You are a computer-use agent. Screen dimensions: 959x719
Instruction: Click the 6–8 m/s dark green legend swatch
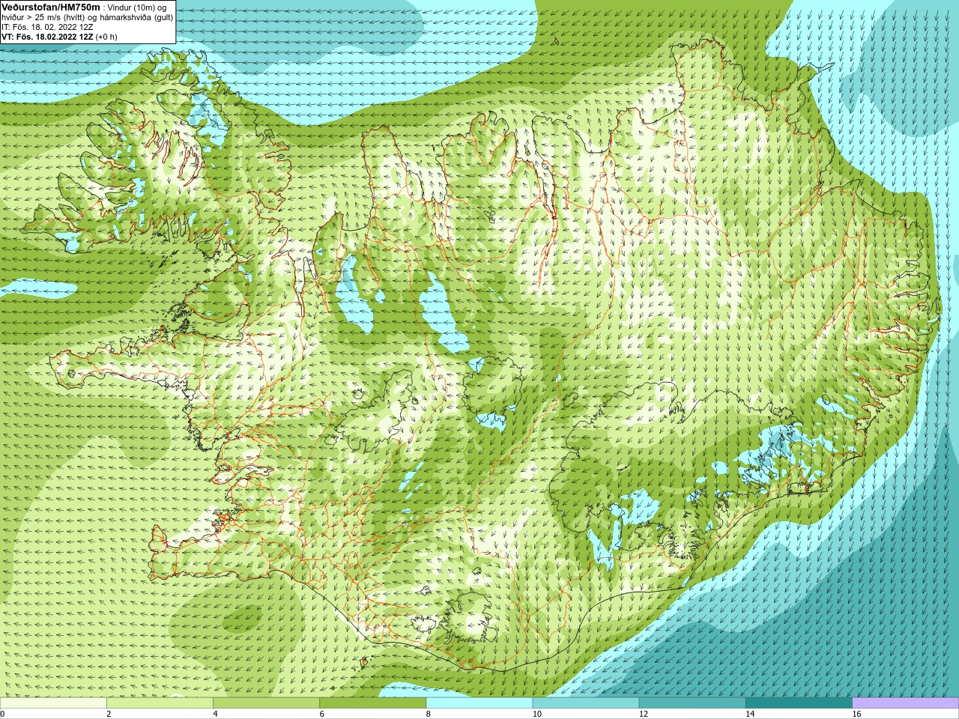coord(373,703)
